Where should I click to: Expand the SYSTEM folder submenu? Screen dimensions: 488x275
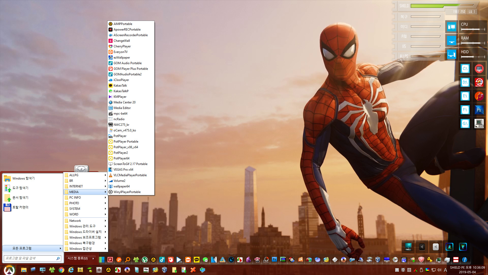pyautogui.click(x=86, y=209)
